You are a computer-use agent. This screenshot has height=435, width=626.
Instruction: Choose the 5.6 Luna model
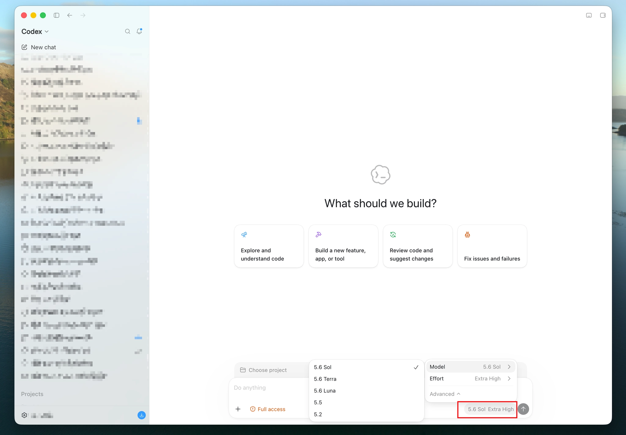[x=366, y=391]
